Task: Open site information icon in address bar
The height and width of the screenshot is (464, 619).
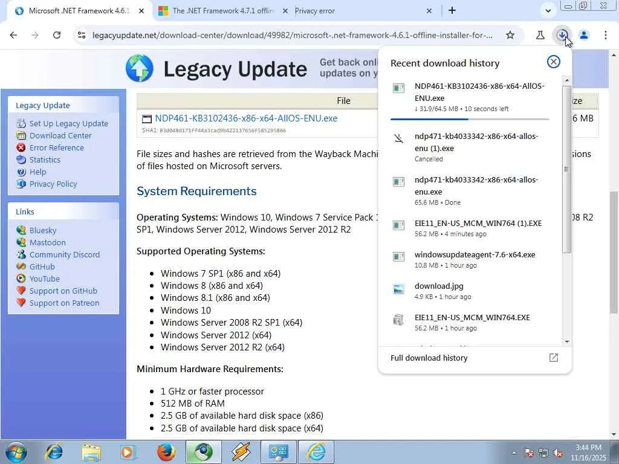Action: (82, 35)
